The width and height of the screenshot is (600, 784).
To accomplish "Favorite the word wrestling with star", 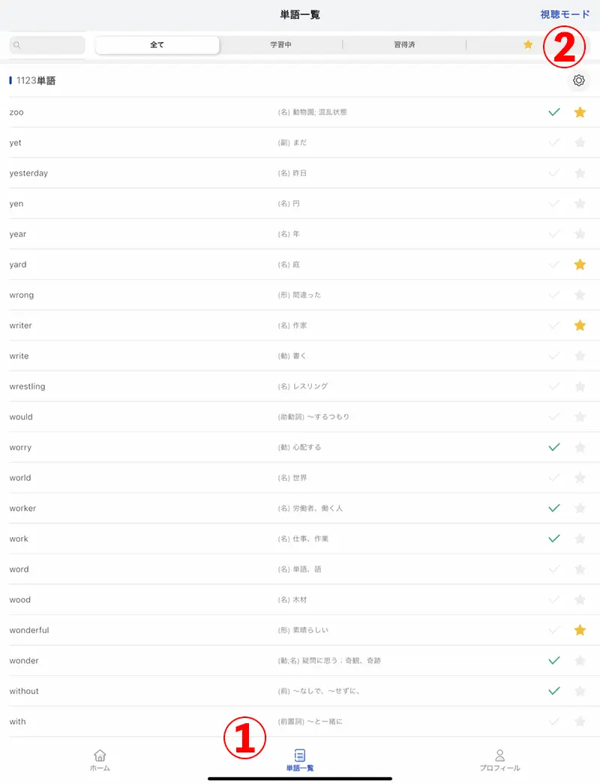I will [580, 386].
